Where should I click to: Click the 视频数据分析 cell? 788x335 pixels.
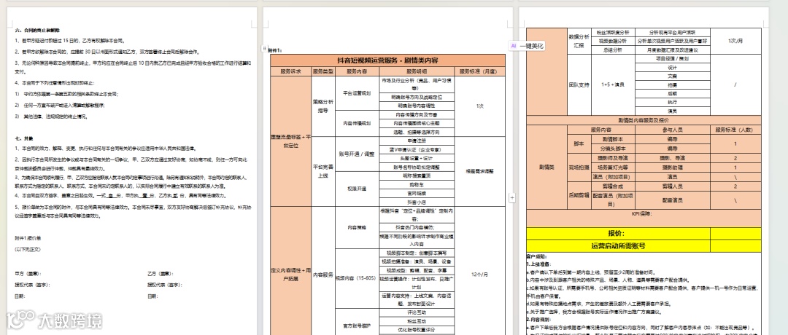click(x=611, y=41)
